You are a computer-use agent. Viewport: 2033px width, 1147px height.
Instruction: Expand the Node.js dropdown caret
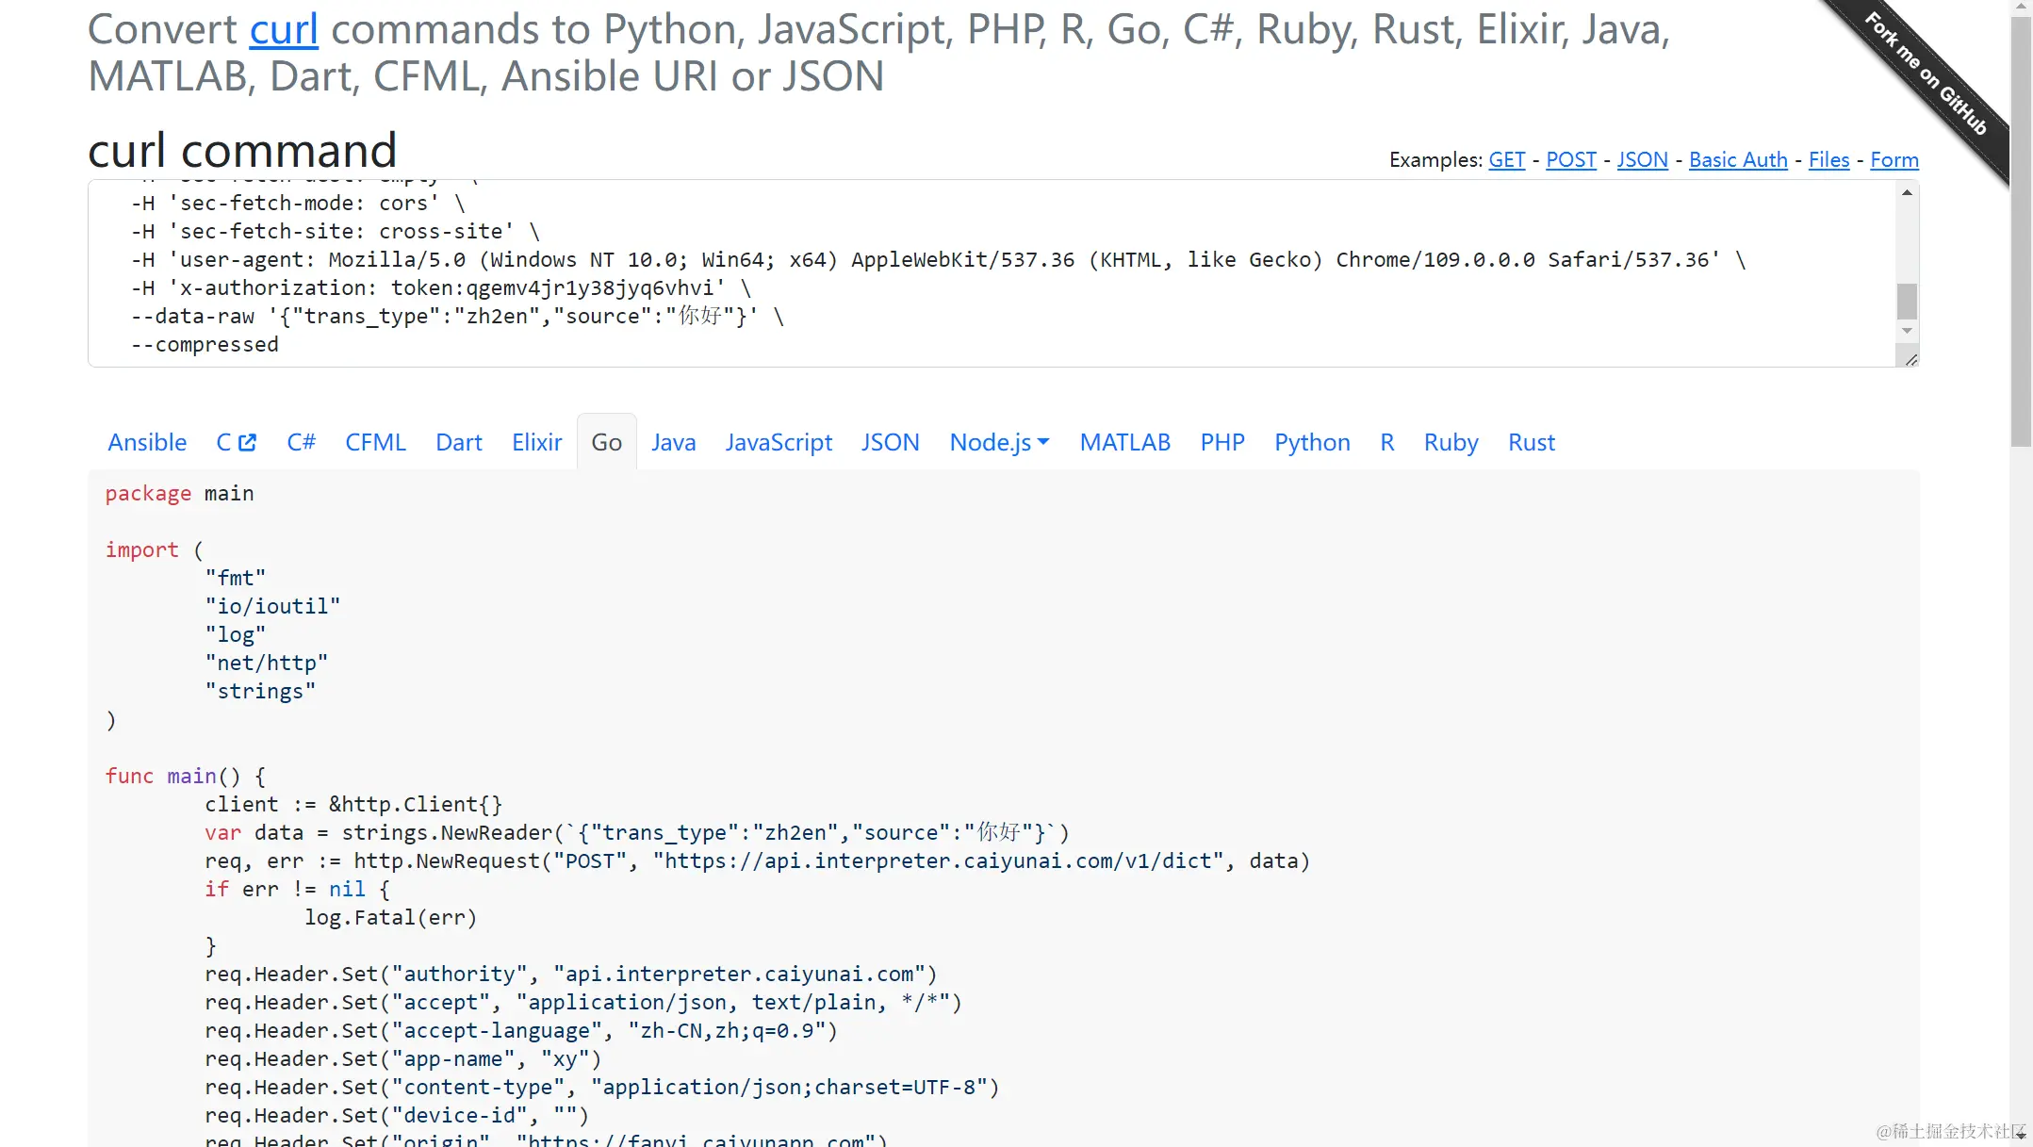(1043, 442)
